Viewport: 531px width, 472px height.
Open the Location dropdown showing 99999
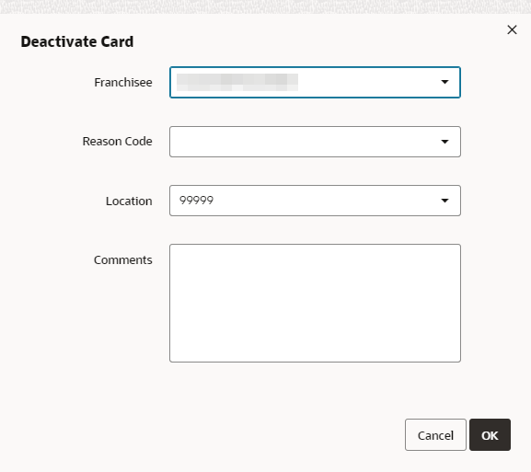pos(315,201)
